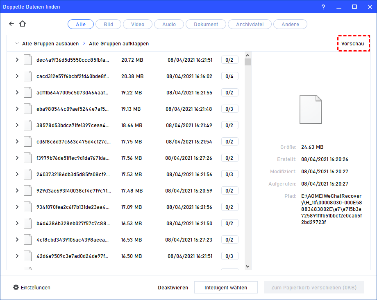Click Intelligent wählen button

pyautogui.click(x=226, y=287)
